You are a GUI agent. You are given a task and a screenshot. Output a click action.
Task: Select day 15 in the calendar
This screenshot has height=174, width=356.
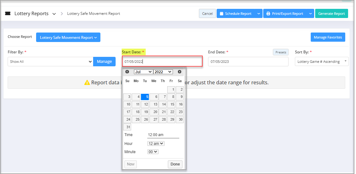coord(171,105)
